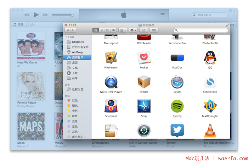Open the Pixelmator app icon
Viewport: 248px width, 162px height.
pos(111,58)
